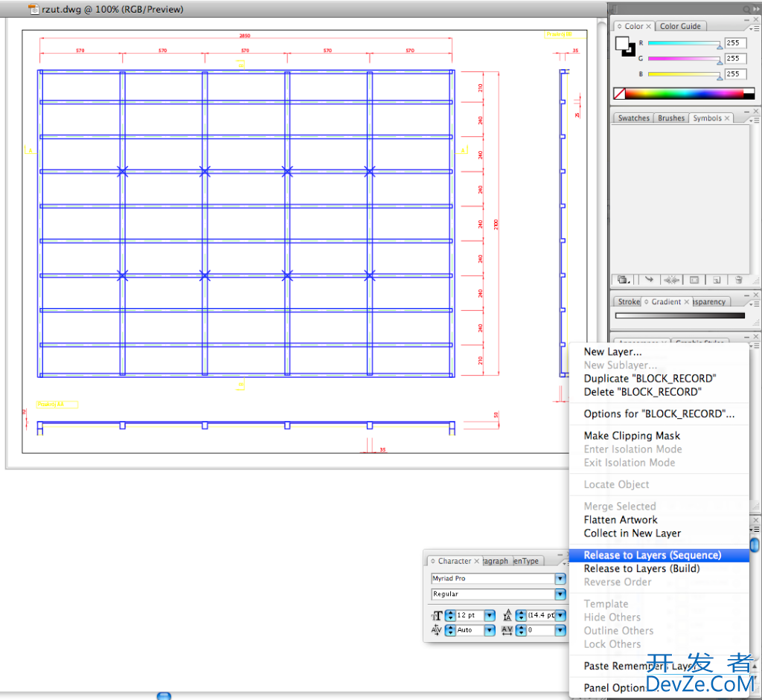Step the leading stepper arrows

pyautogui.click(x=521, y=615)
